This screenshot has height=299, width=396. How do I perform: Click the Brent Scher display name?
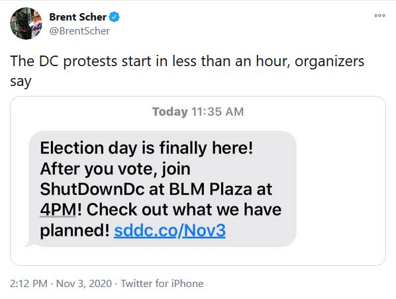[x=77, y=17]
